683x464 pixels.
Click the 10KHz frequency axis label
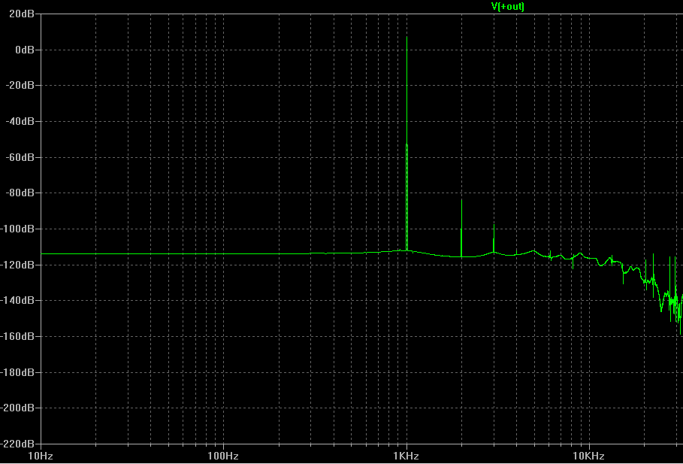pos(588,456)
